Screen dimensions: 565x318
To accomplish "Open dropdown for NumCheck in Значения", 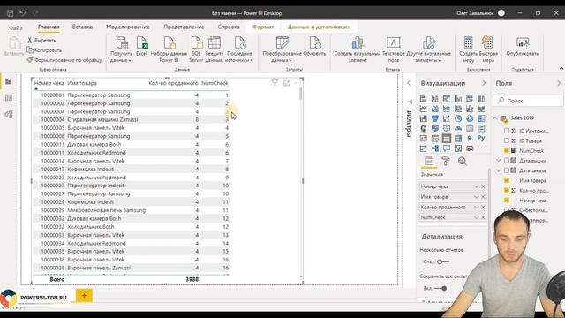I will pos(477,217).
